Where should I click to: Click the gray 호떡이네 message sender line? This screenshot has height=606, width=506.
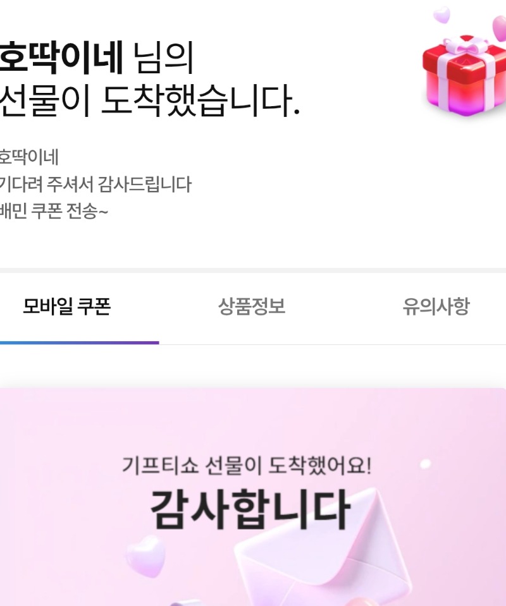pos(29,157)
